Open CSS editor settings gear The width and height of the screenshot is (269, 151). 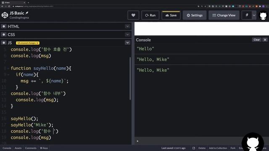coord(4,34)
